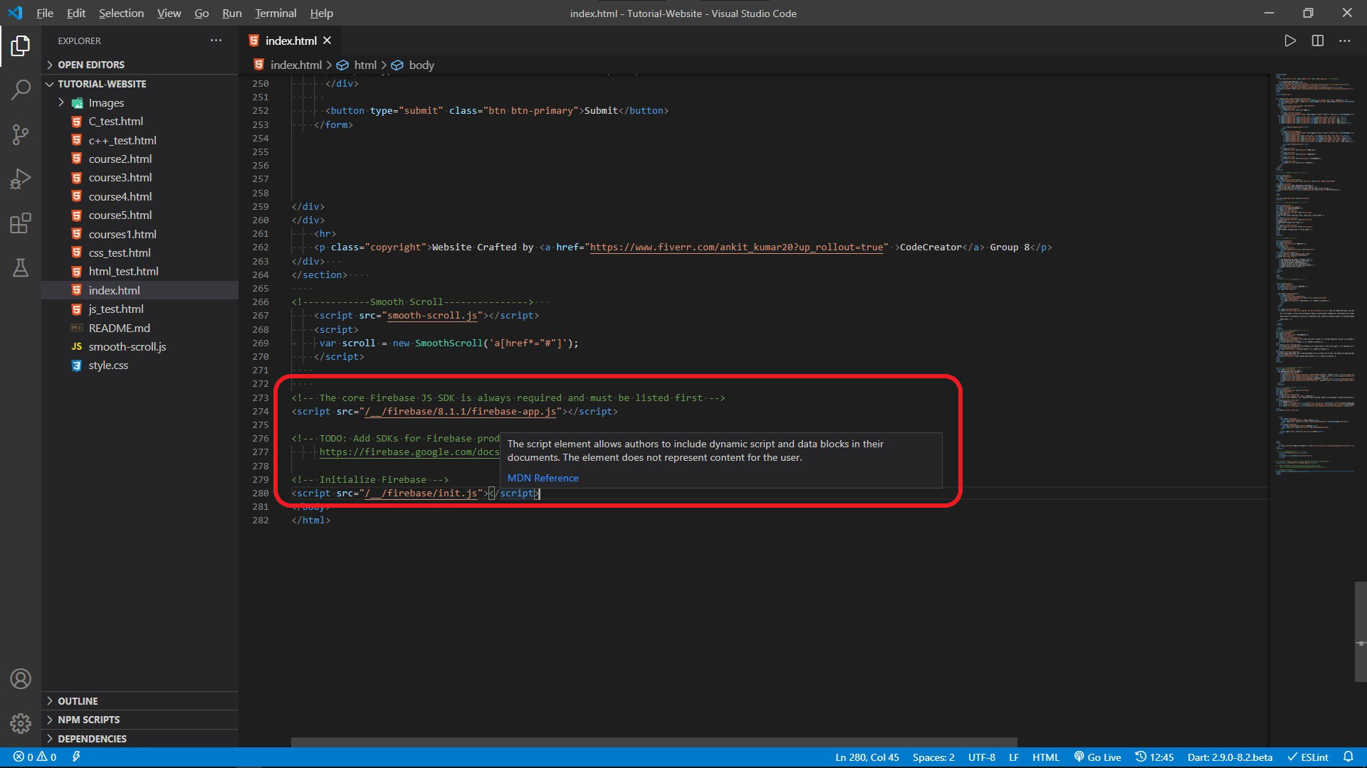1367x768 pixels.
Task: Expand the NPM SCRIPTS section
Action: [x=88, y=720]
